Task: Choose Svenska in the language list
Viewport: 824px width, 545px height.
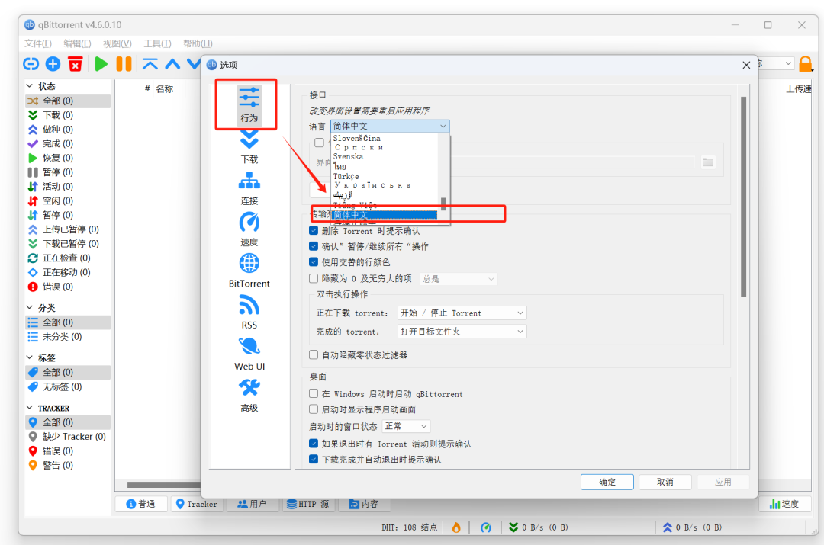Action: point(384,156)
